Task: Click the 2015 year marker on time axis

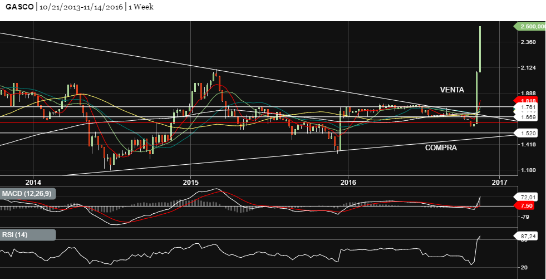Action: pos(190,182)
